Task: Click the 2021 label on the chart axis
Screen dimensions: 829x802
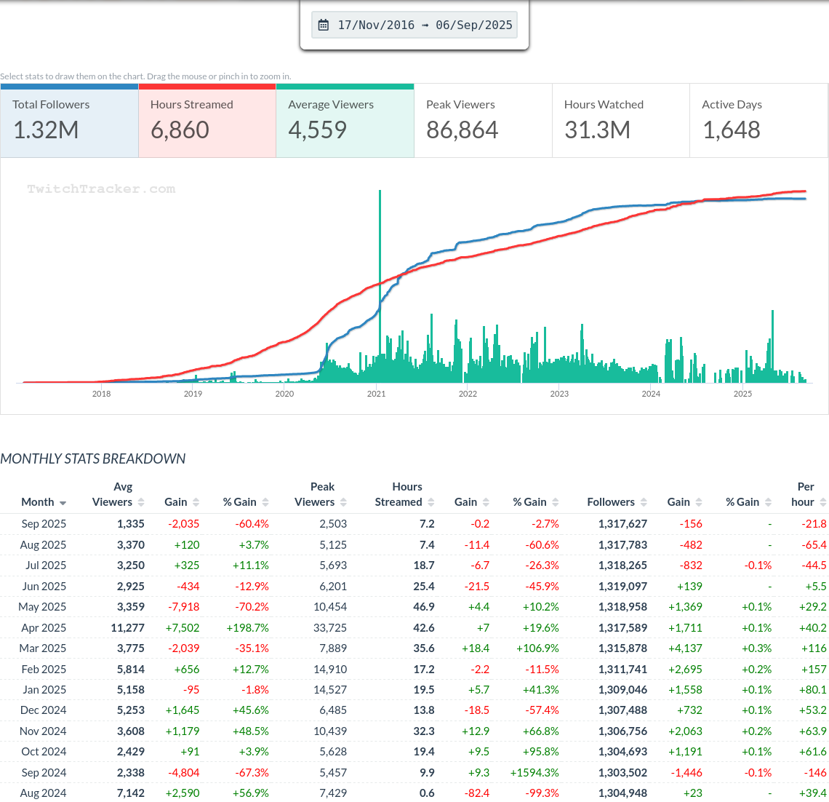Action: pos(377,394)
